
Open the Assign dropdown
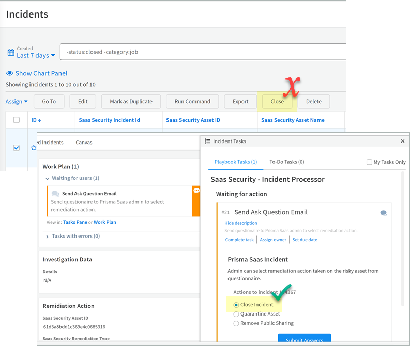coord(17,102)
